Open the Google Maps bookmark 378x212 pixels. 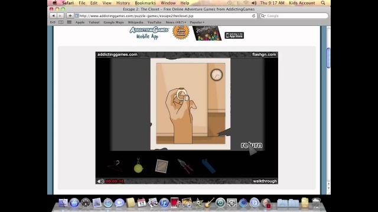pos(113,22)
